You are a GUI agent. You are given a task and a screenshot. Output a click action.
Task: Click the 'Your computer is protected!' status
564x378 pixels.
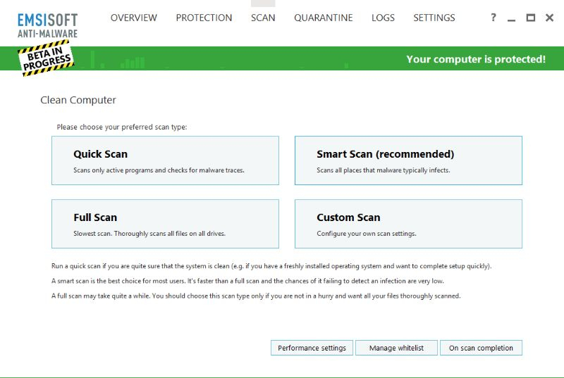pos(476,59)
